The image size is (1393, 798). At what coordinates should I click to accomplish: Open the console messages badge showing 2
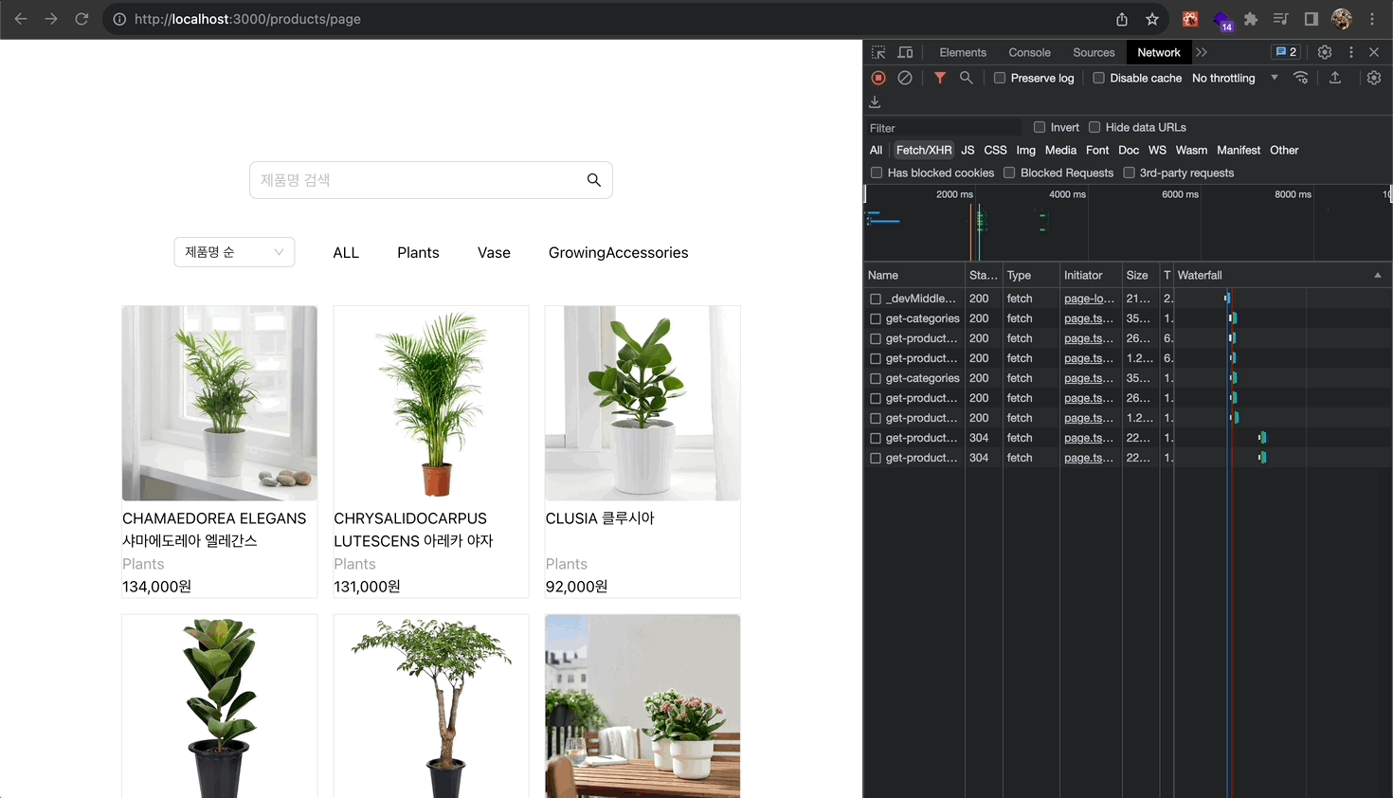pos(1286,52)
